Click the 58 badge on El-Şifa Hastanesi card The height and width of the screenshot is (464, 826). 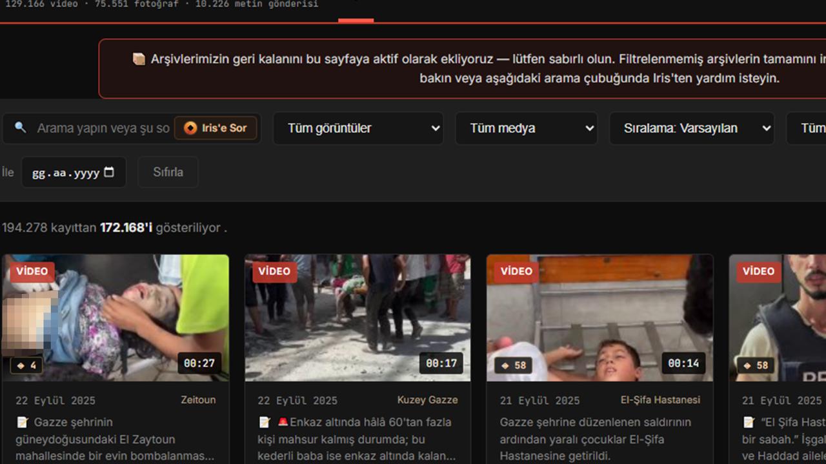pyautogui.click(x=515, y=365)
